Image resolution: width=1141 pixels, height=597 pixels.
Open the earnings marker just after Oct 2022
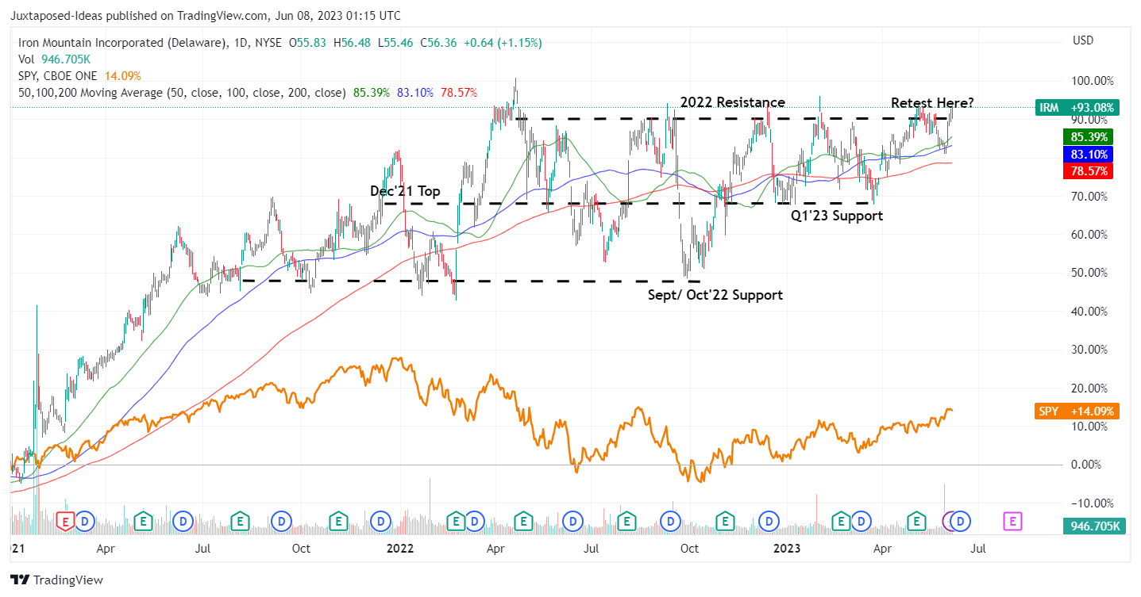726,522
